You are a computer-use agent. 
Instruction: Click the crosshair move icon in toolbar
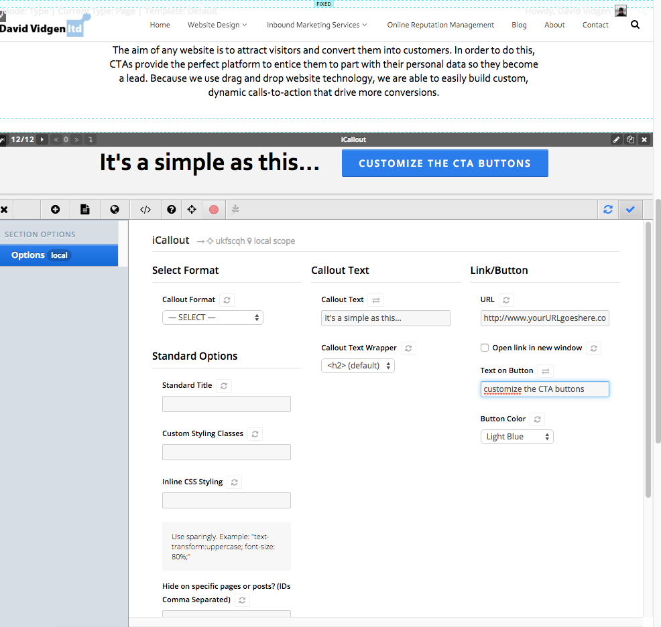[192, 210]
